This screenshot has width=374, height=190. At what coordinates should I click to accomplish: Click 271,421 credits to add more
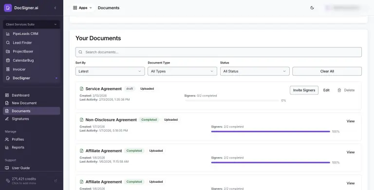[24, 181]
